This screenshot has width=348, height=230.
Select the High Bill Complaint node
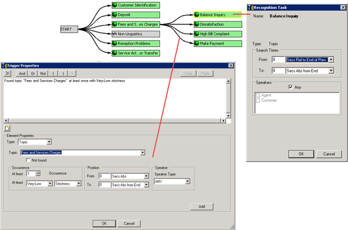coord(218,34)
